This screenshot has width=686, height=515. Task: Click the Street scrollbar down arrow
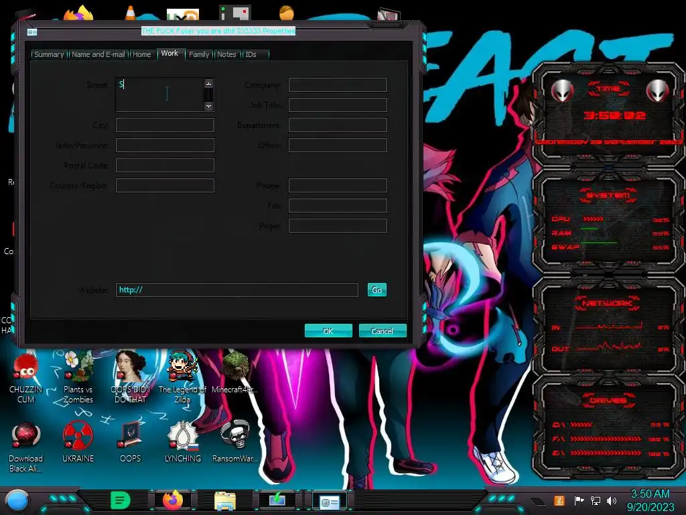[209, 106]
